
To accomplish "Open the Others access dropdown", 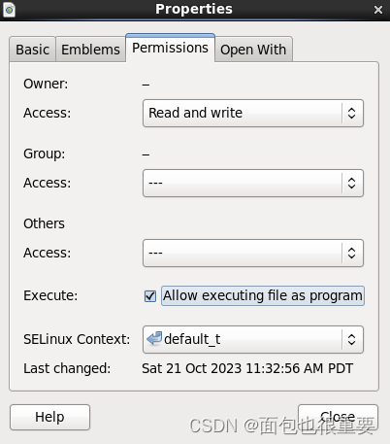I will 253,253.
